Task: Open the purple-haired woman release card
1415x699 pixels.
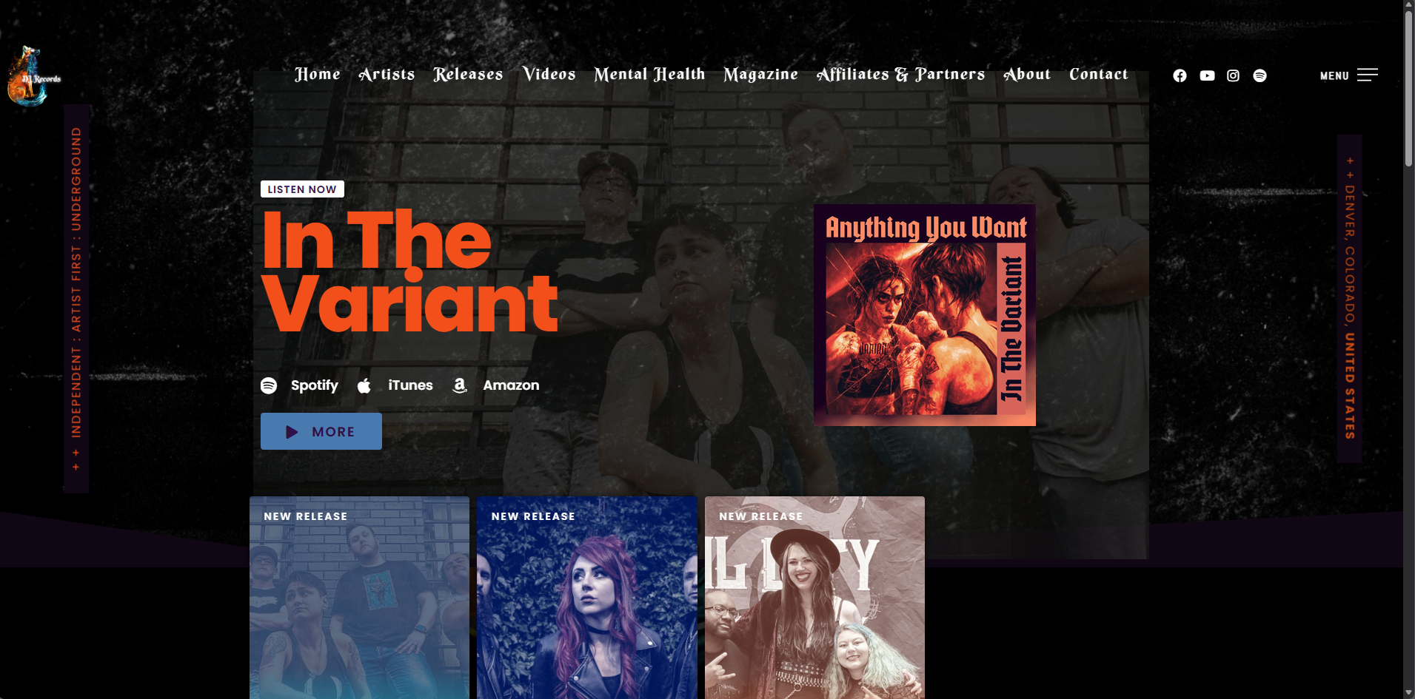Action: [x=587, y=598]
